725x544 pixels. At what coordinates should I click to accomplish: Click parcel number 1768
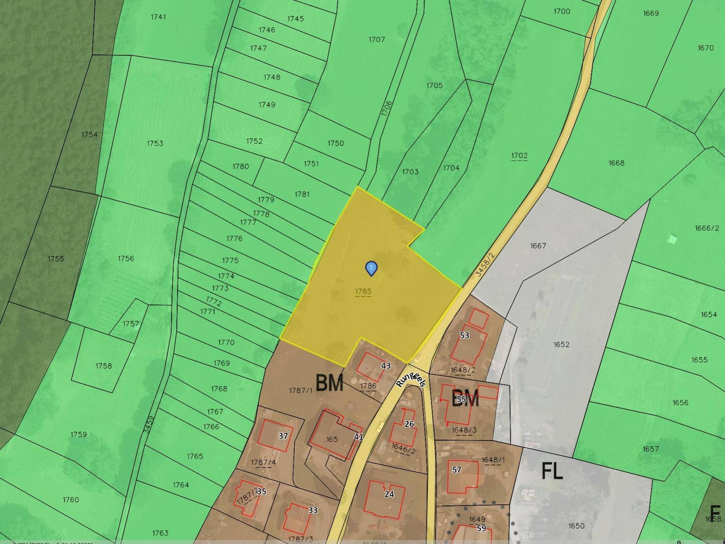click(219, 389)
